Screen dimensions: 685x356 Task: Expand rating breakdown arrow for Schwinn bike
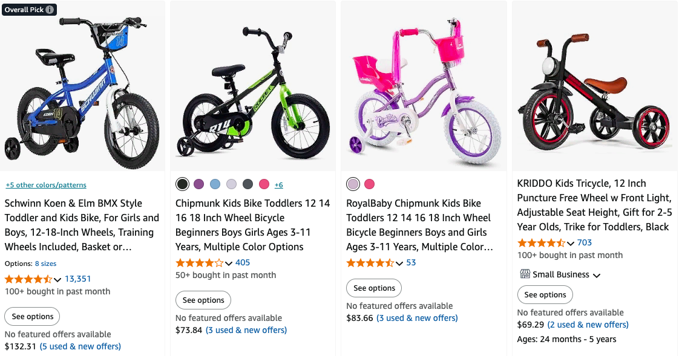tap(57, 279)
